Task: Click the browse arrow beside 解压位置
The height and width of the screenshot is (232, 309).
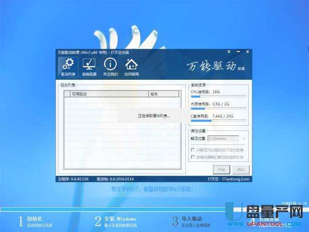Action: click(243, 139)
